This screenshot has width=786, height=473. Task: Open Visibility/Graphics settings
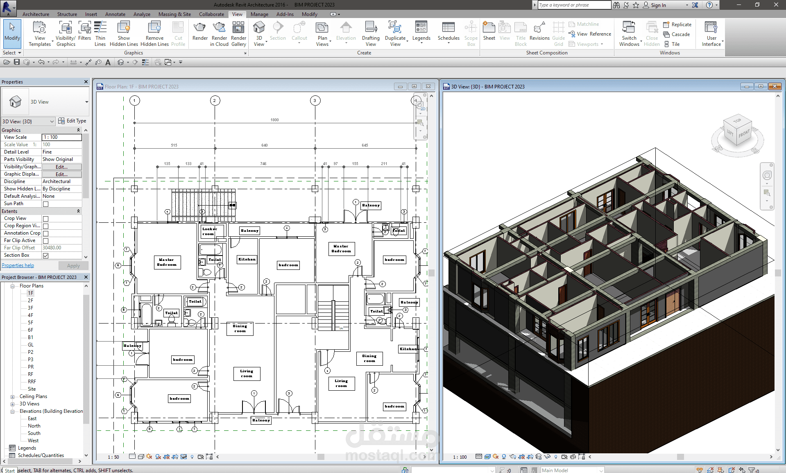tap(66, 34)
